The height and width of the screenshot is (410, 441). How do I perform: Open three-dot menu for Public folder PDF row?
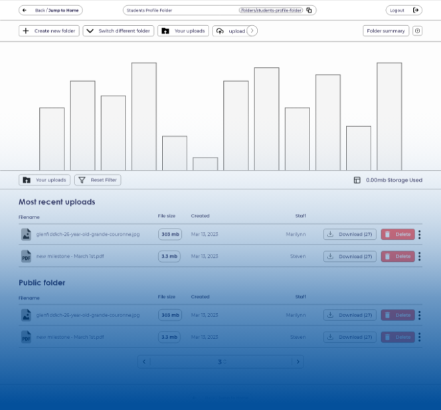pyautogui.click(x=420, y=338)
